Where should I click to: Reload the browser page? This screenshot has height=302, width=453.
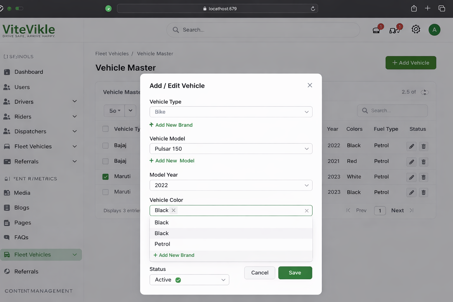pos(313,9)
